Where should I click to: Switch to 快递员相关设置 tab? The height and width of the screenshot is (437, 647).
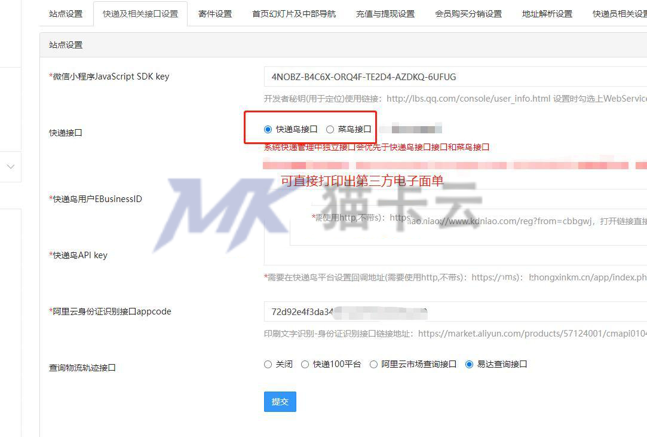[x=620, y=14]
